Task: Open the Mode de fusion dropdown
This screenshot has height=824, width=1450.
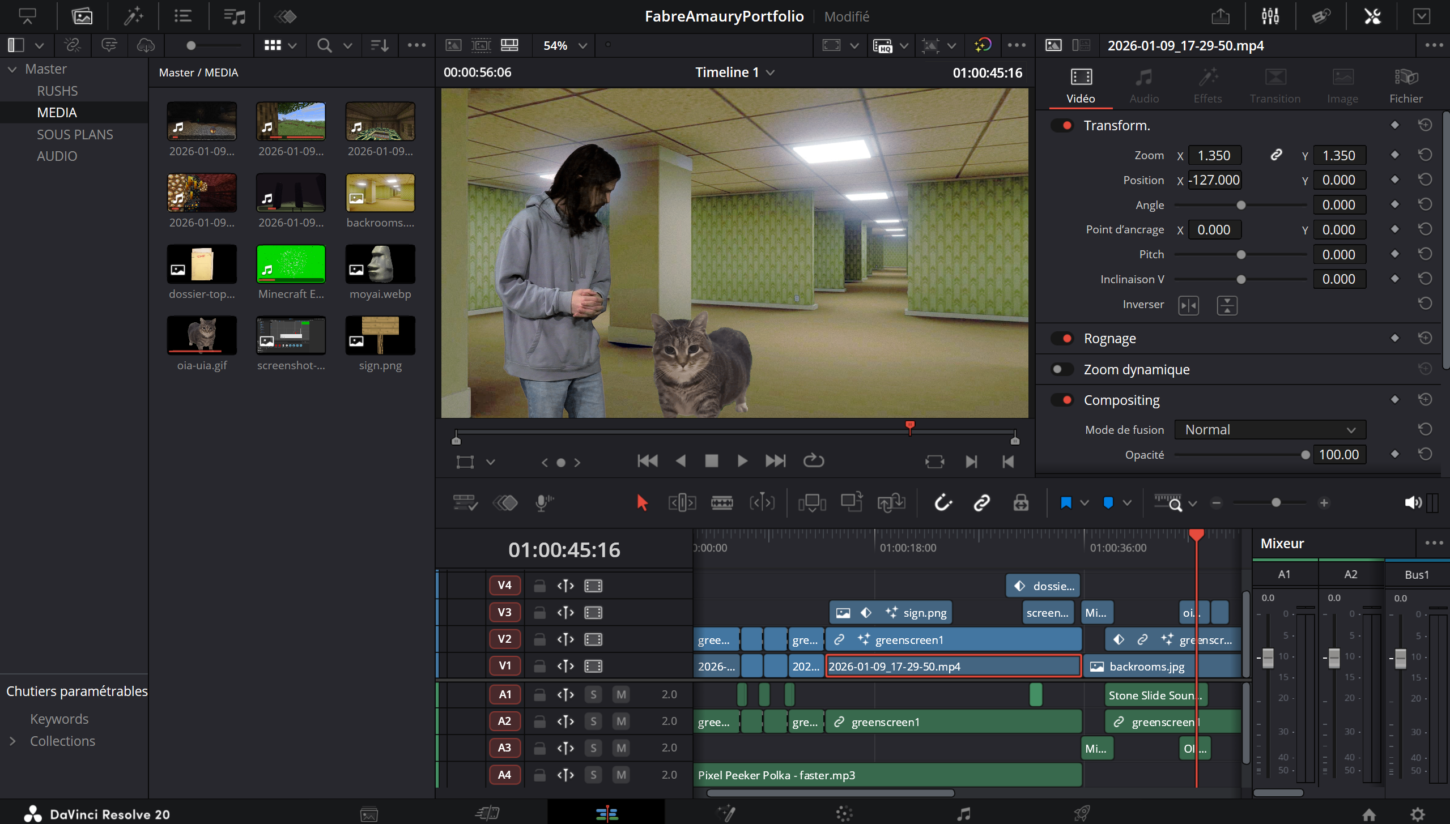Action: point(1270,430)
